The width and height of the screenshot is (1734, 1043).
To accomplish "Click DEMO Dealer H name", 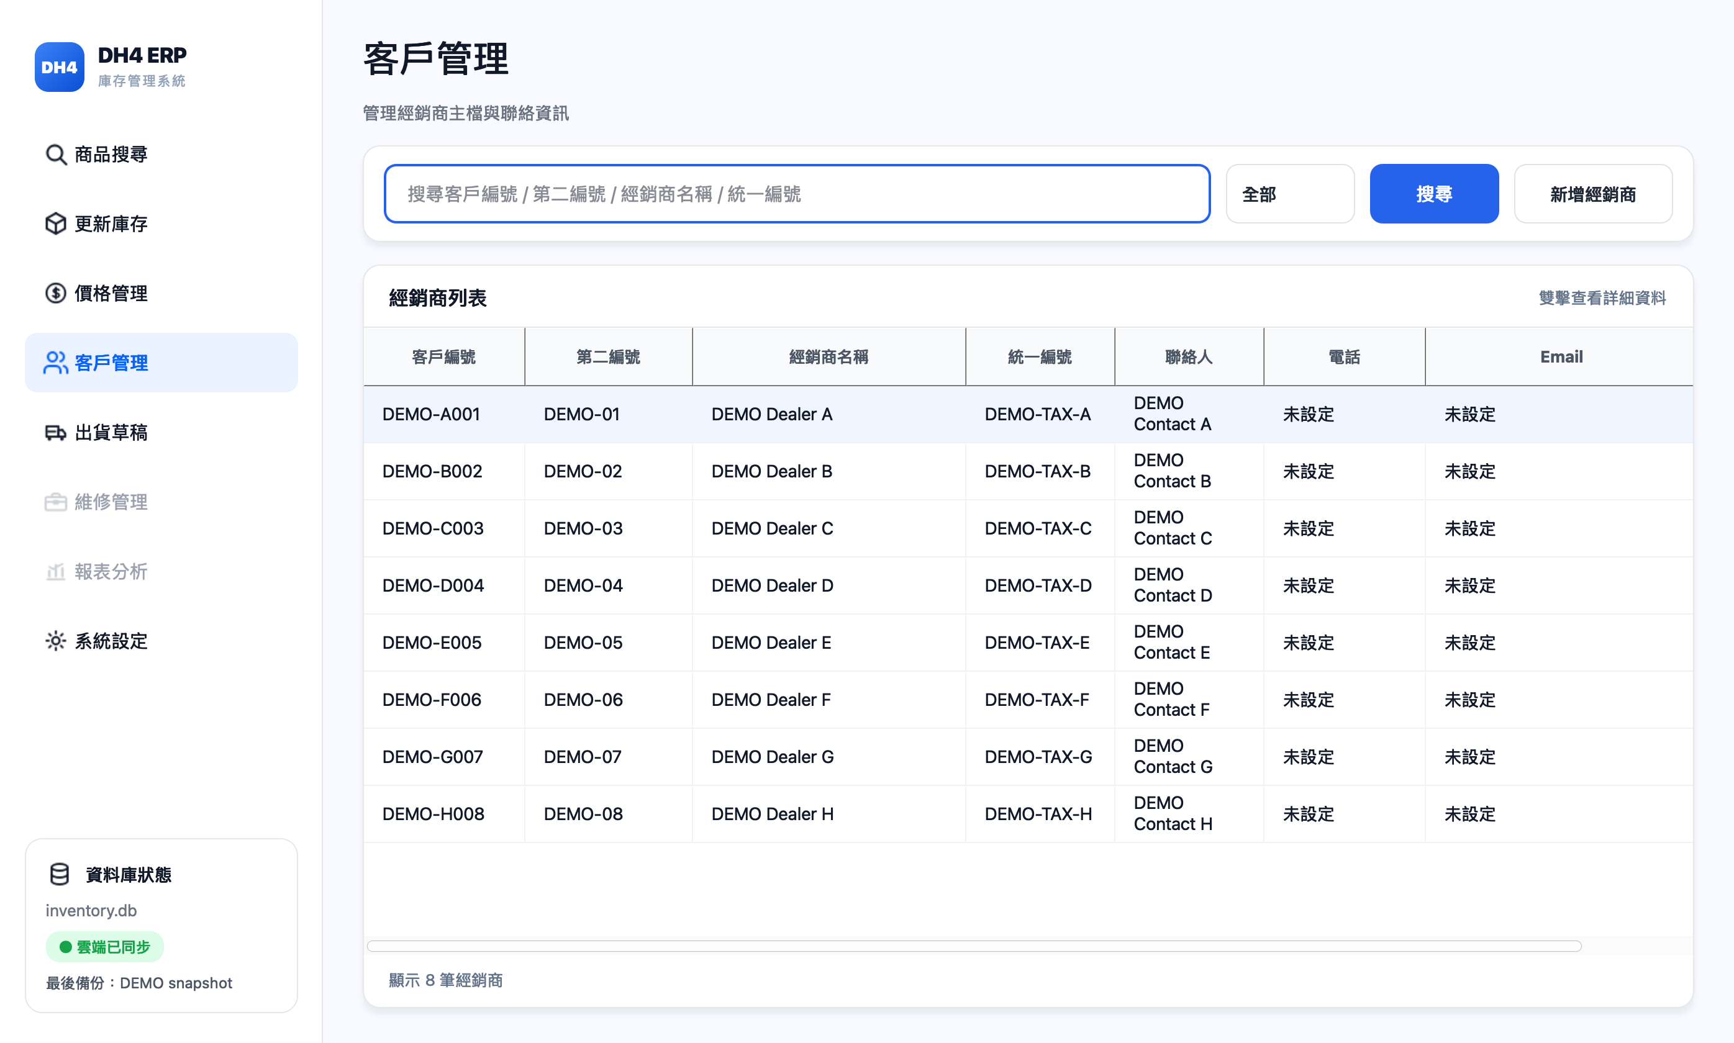I will 773,813.
